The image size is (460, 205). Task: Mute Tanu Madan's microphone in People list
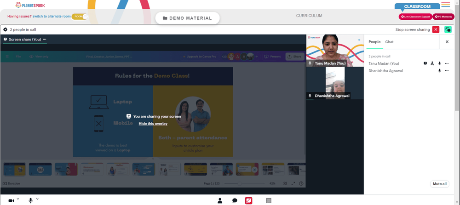click(439, 63)
